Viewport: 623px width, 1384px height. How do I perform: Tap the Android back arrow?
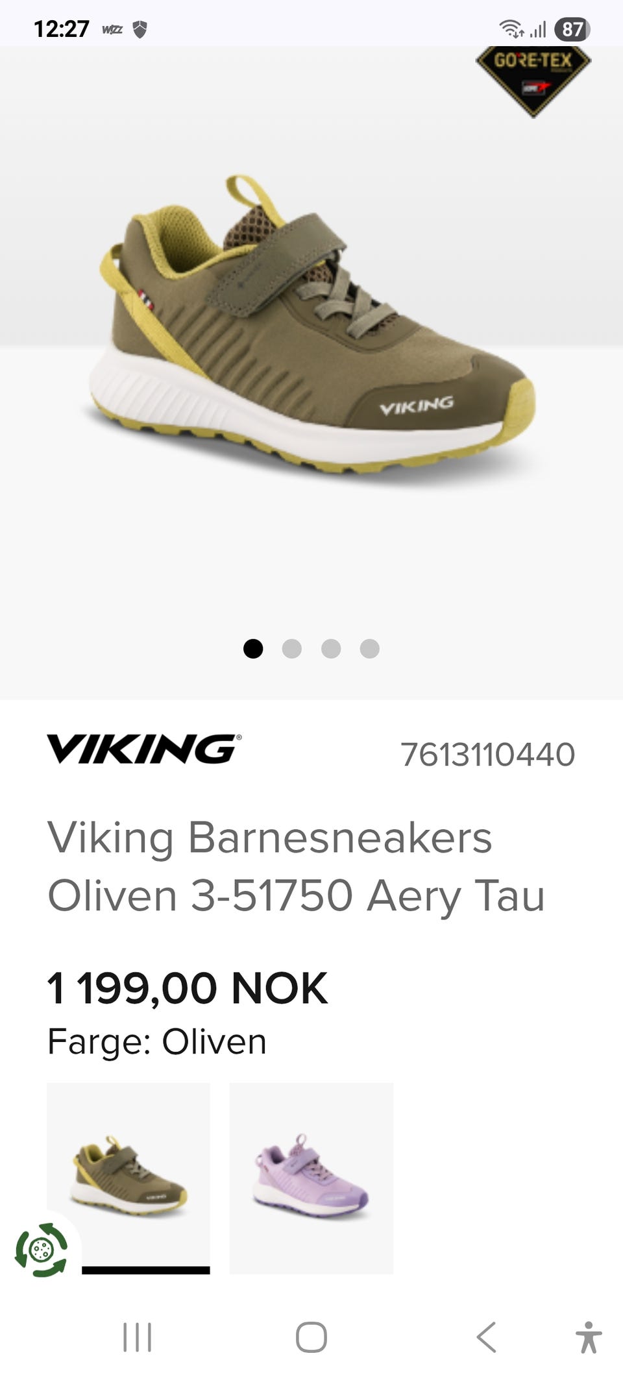(x=487, y=1337)
